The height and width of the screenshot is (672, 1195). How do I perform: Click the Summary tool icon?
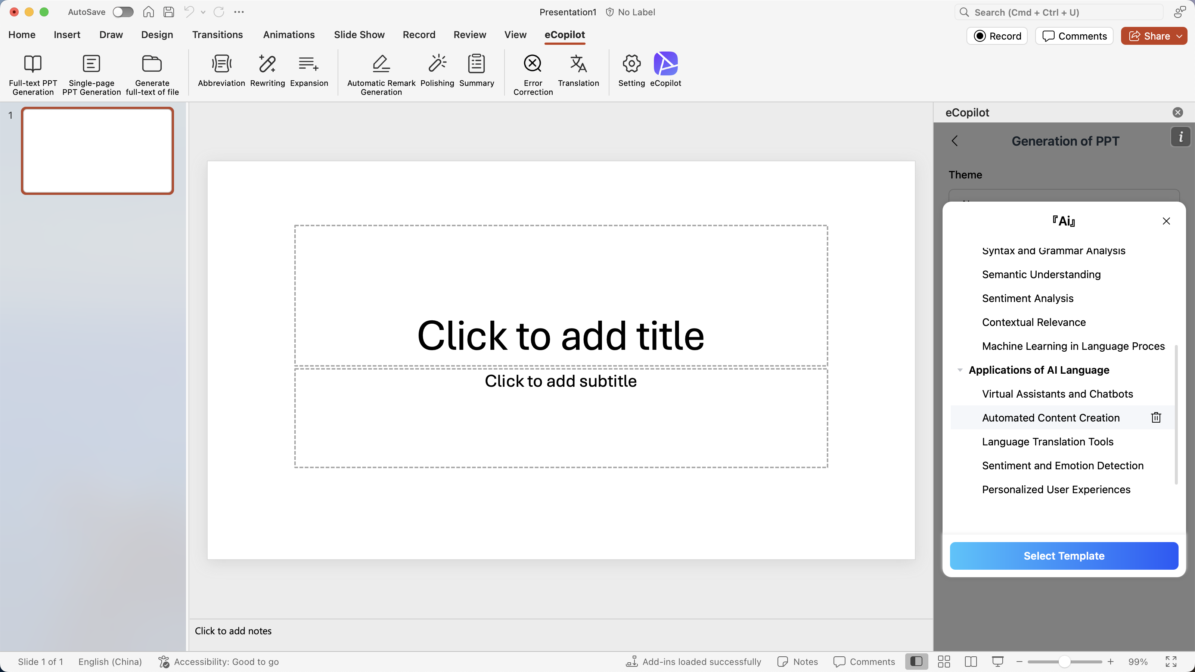[476, 65]
